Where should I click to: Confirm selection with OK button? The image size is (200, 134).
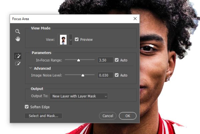[x=128, y=116]
